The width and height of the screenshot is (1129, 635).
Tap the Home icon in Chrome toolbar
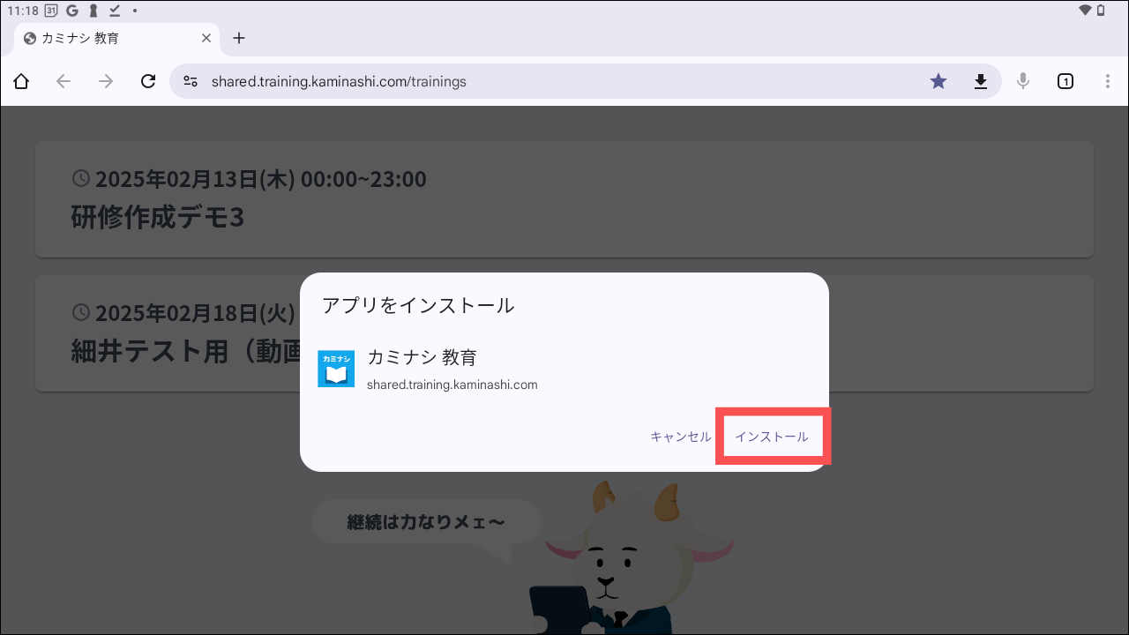(x=21, y=82)
